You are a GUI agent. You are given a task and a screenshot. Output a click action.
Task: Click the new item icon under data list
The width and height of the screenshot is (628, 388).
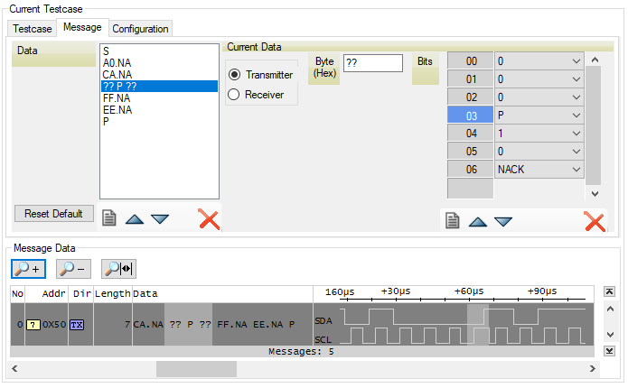(109, 218)
